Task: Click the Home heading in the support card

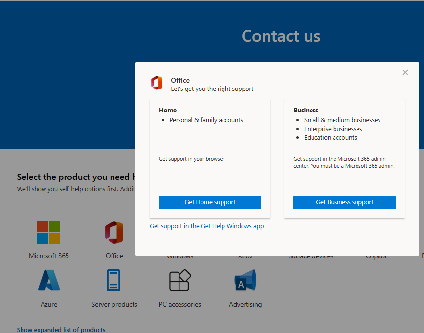Action: pyautogui.click(x=168, y=111)
